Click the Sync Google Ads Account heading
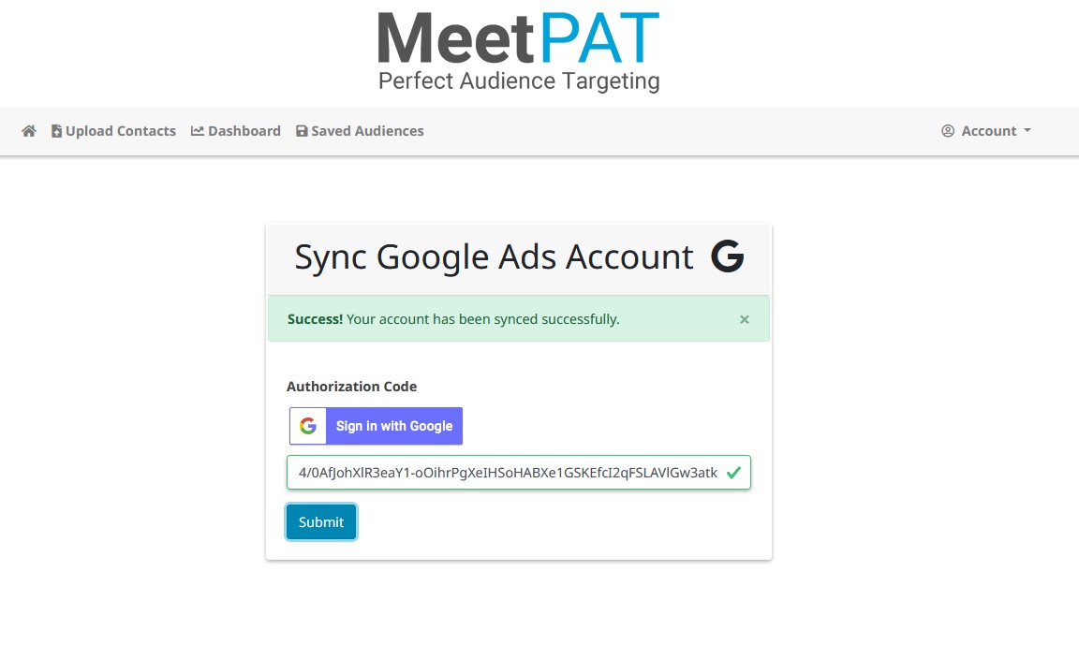1079x659 pixels. pyautogui.click(x=495, y=256)
